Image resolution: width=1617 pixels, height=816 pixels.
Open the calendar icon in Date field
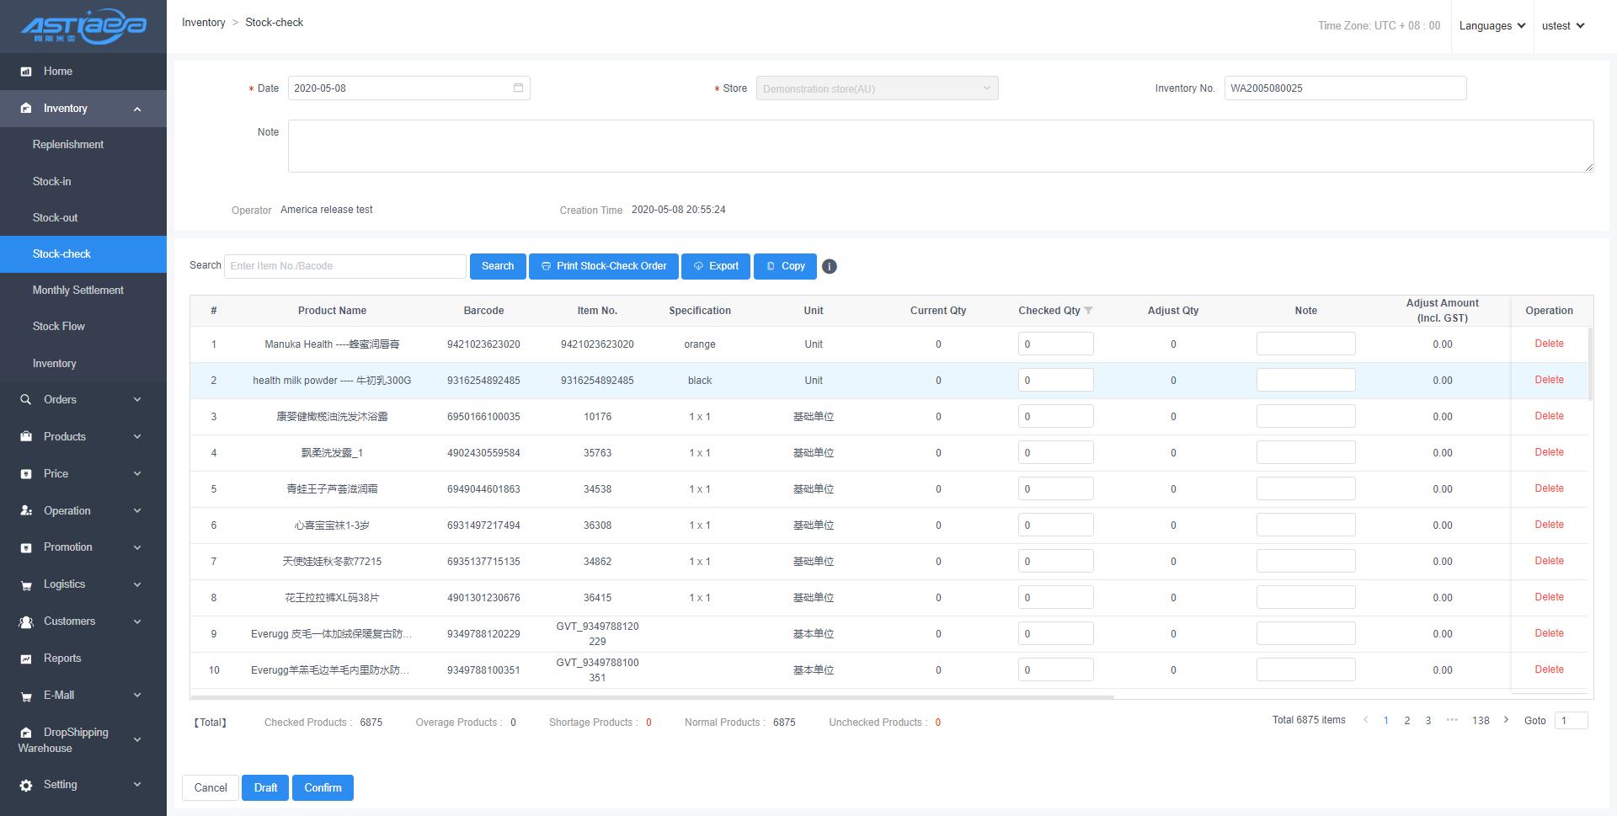click(x=518, y=88)
